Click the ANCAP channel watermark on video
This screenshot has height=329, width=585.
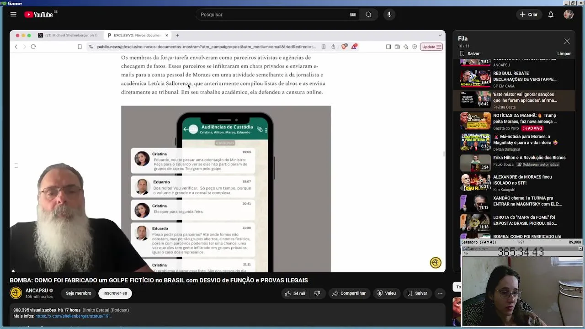click(436, 263)
